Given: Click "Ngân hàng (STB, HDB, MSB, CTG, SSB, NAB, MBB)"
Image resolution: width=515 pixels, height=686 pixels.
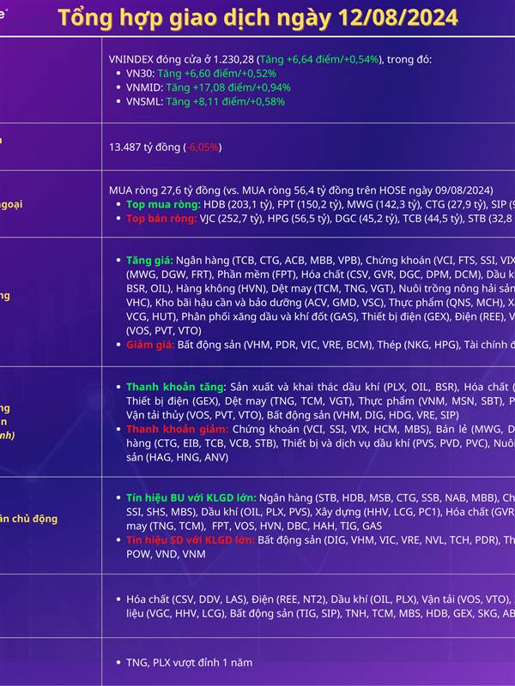Looking at the screenshot, I should click(379, 498).
